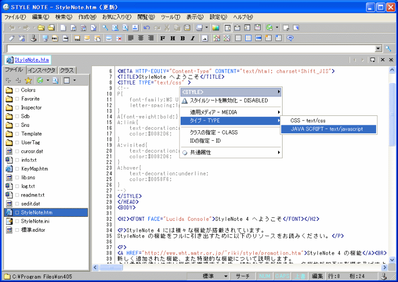The image size is (398, 282).
Task: Check the box beside KeyMap.htm
Action: point(17,169)
